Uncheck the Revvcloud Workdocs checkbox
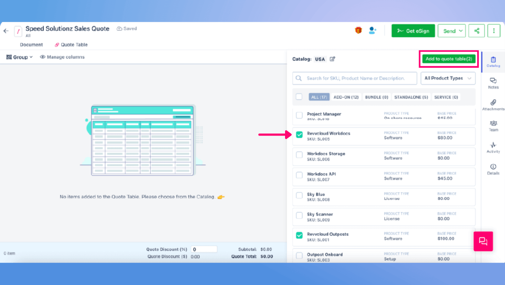505x285 pixels. [x=299, y=134]
